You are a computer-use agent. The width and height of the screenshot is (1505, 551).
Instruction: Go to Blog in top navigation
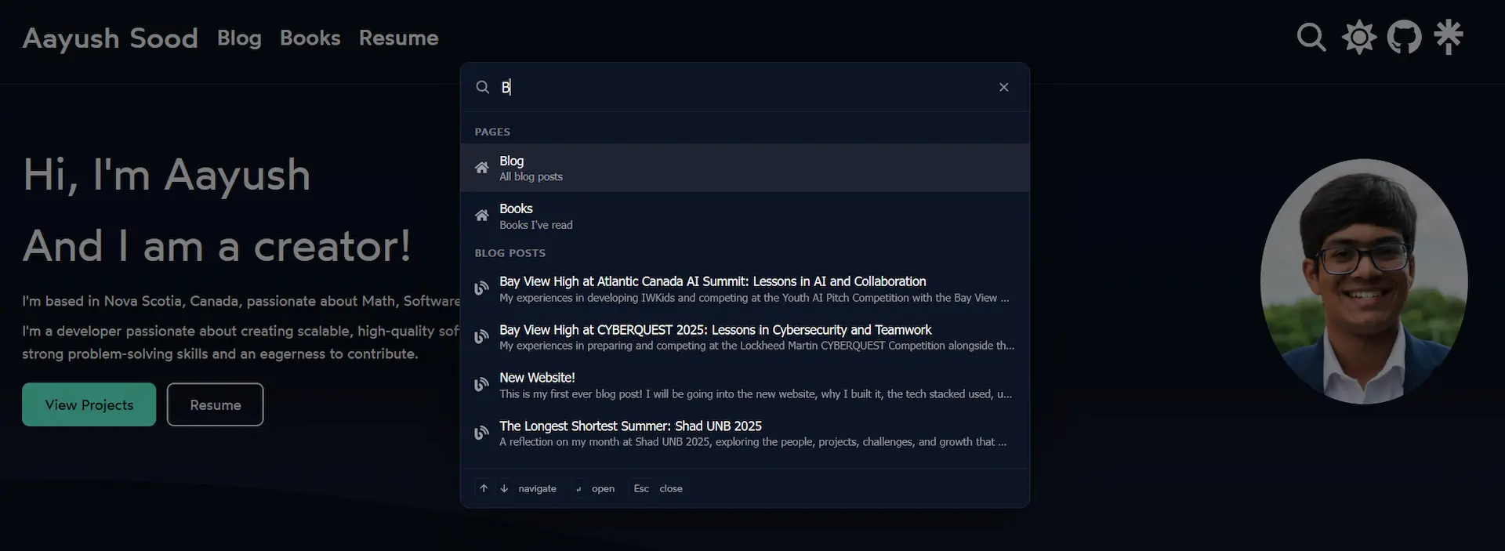[239, 38]
